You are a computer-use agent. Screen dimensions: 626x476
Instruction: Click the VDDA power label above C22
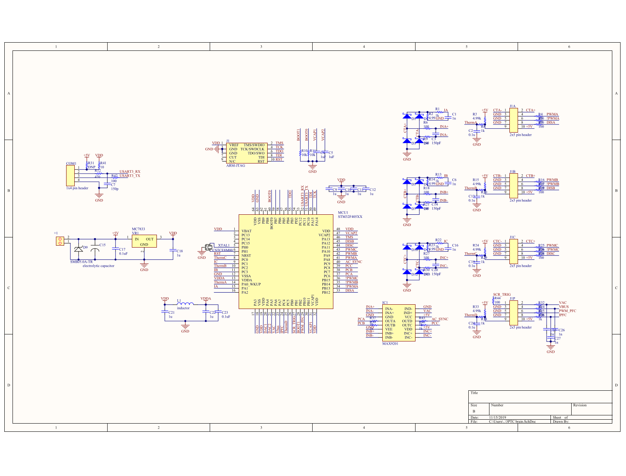pos(206,299)
